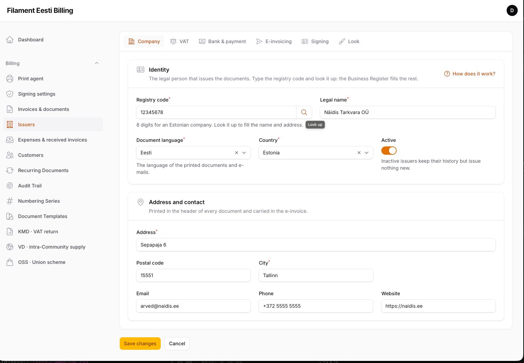Viewport: 524px width, 363px height.
Task: Click the registry code Look up magnifier
Action: (304, 112)
